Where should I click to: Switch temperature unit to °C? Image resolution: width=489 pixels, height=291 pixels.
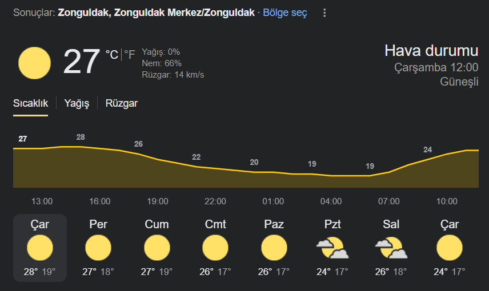click(111, 55)
